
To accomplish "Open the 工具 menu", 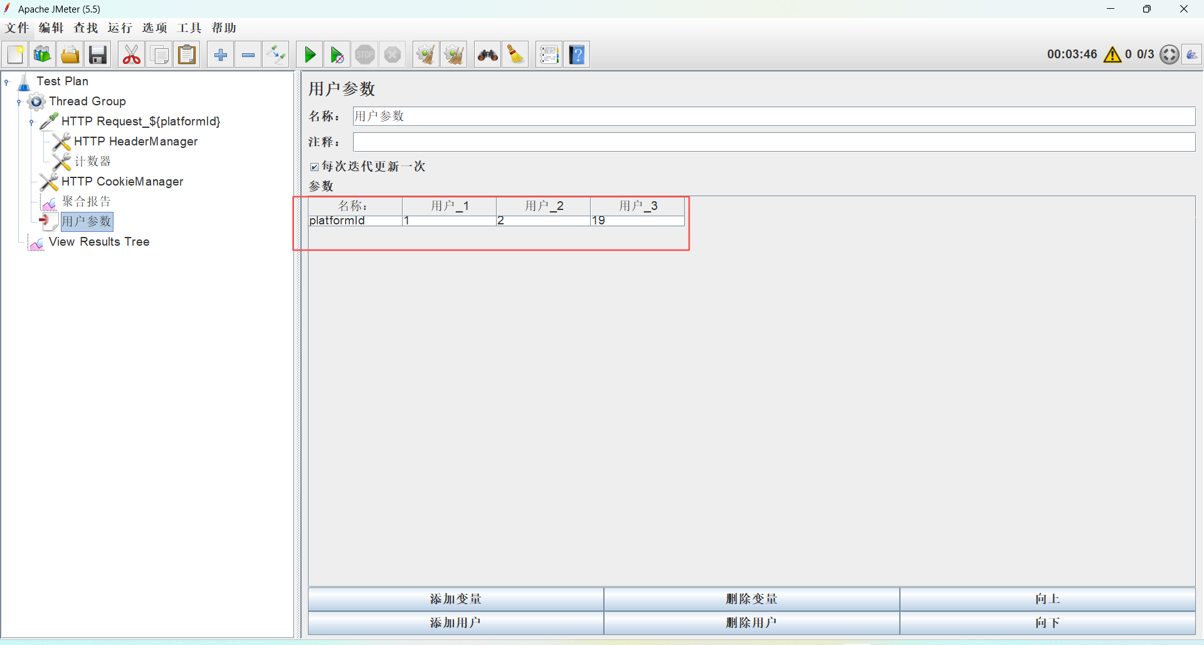I will [189, 28].
